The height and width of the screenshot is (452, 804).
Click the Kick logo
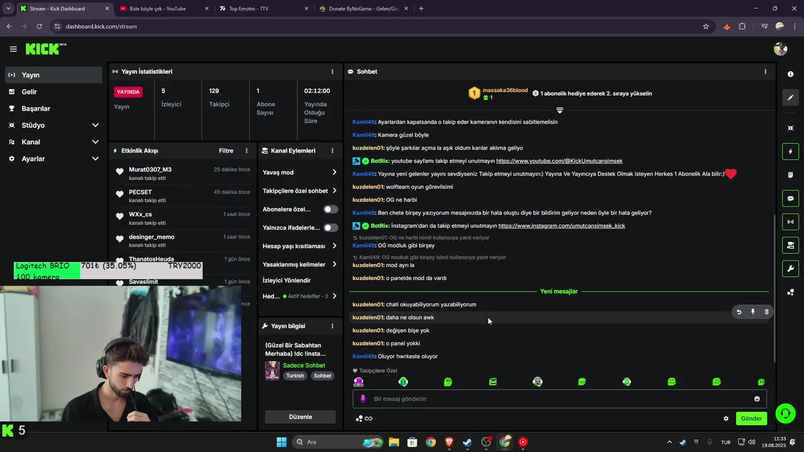45,49
